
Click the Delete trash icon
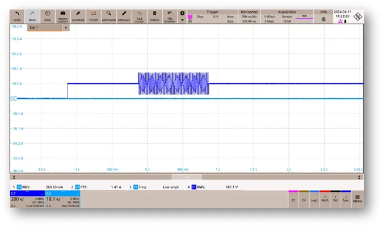point(154,15)
